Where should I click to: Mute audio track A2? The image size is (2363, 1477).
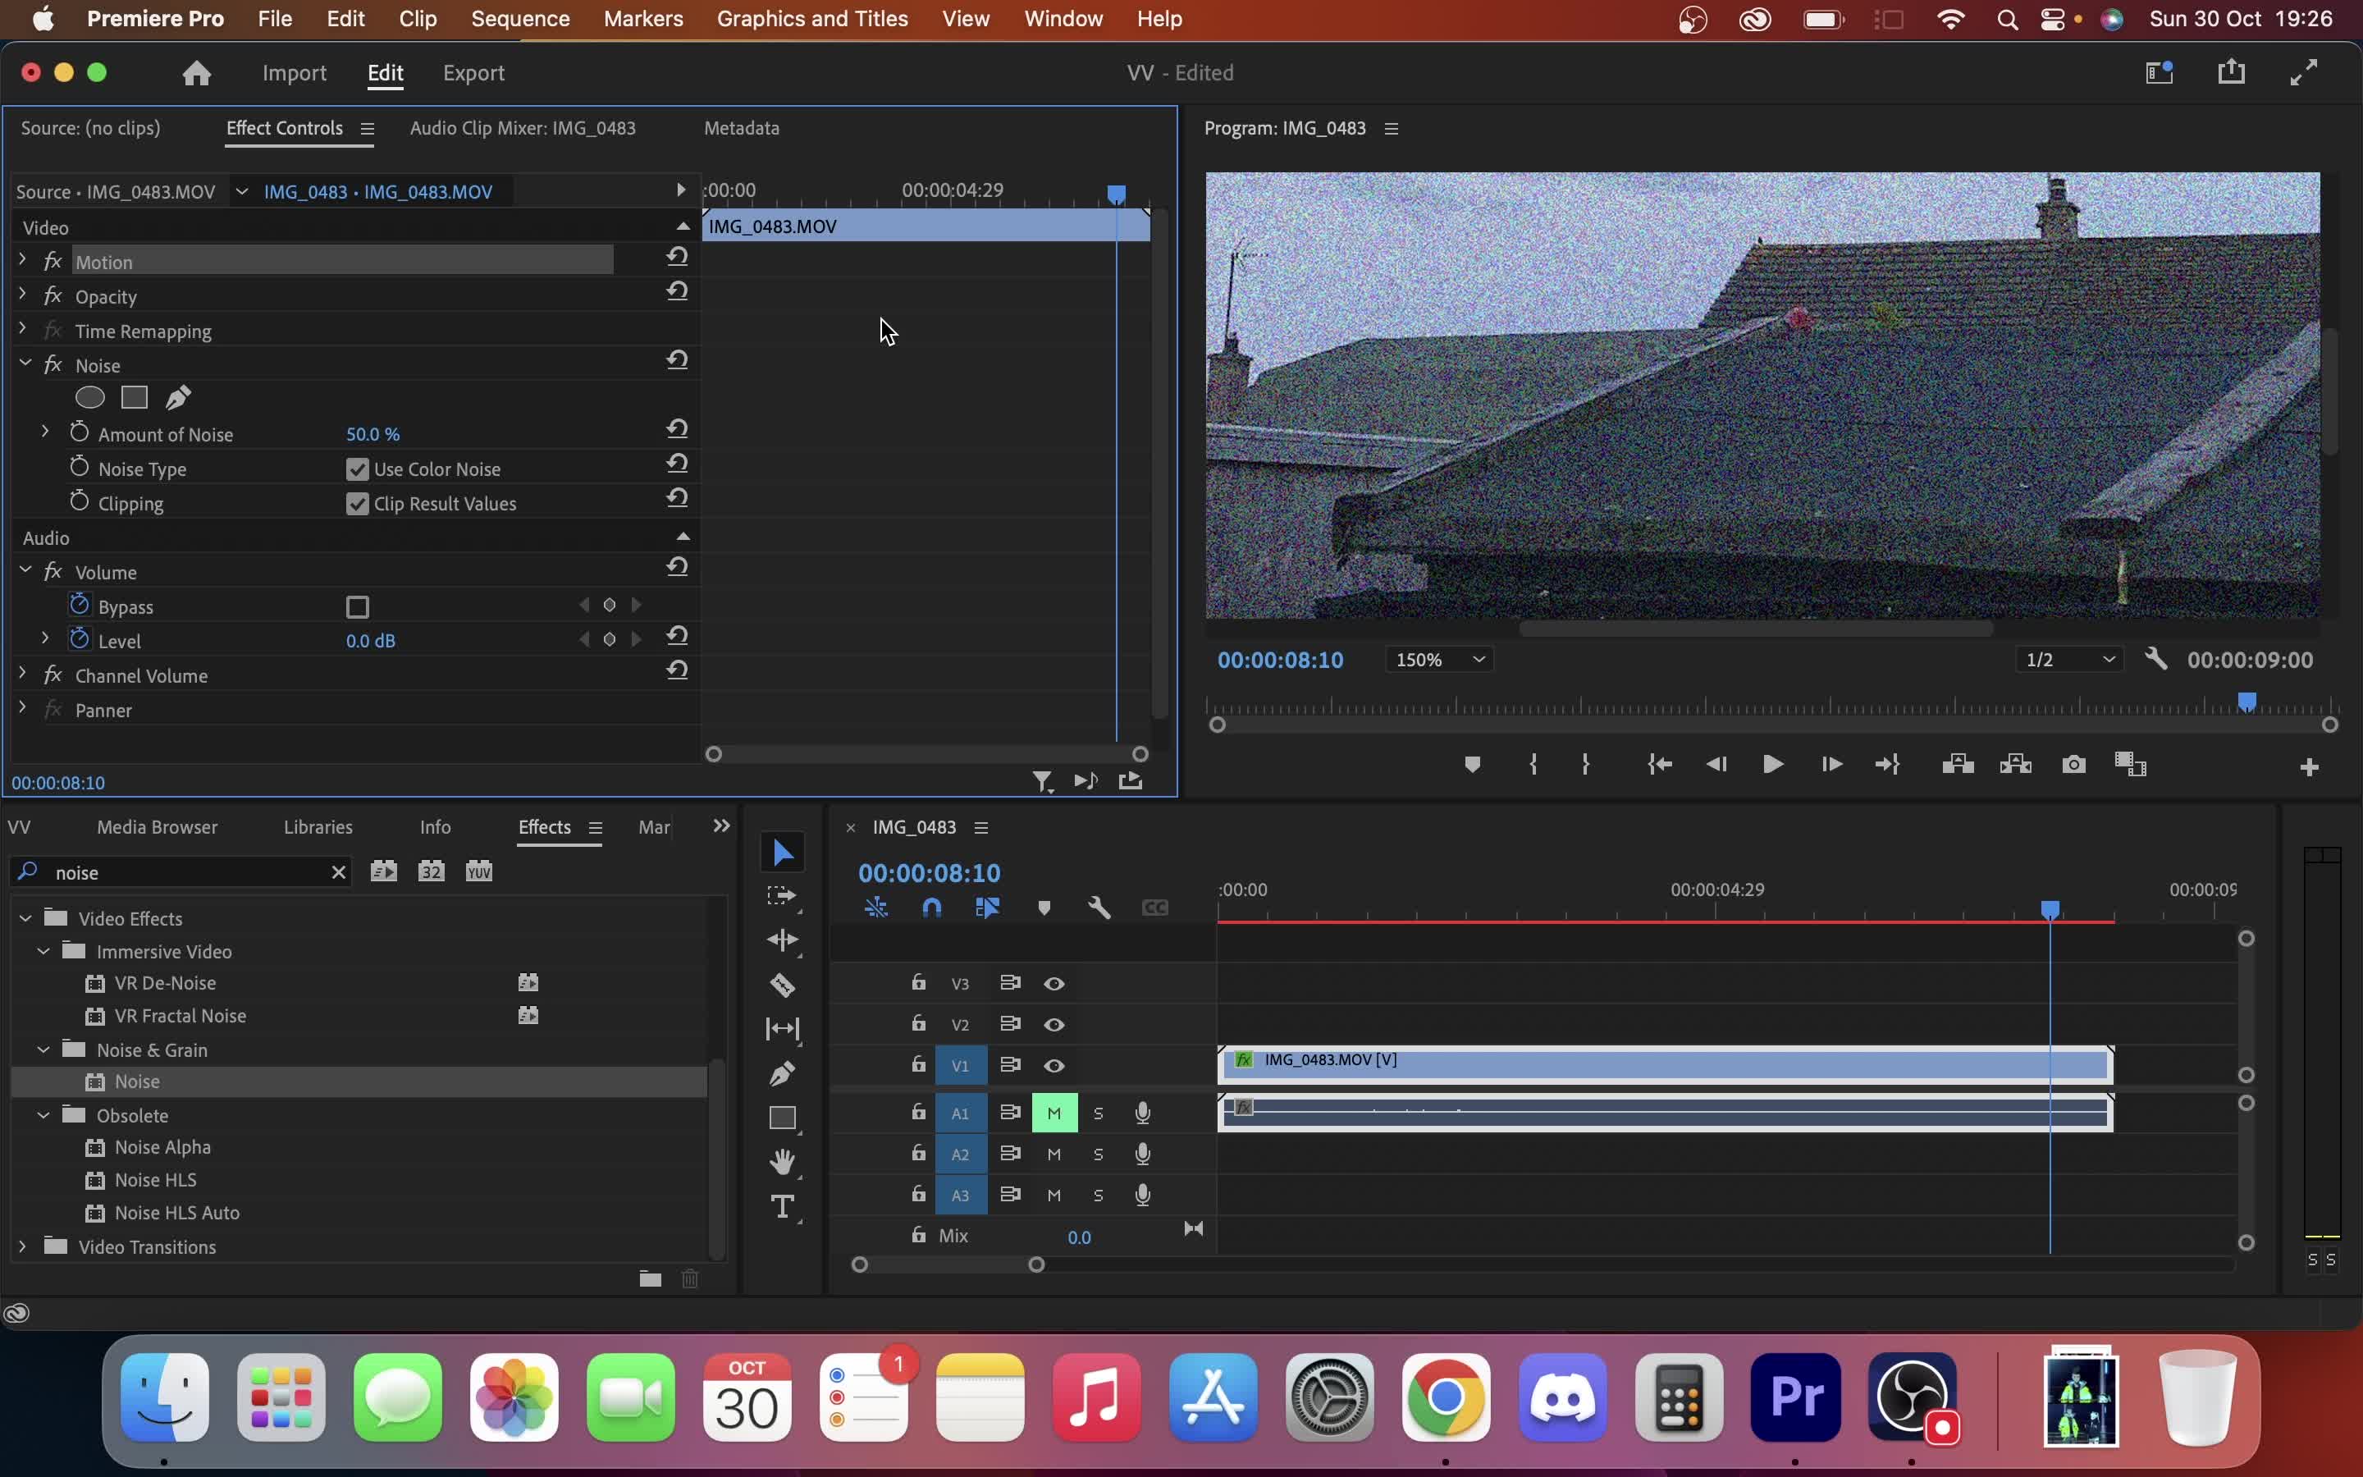point(1054,1154)
